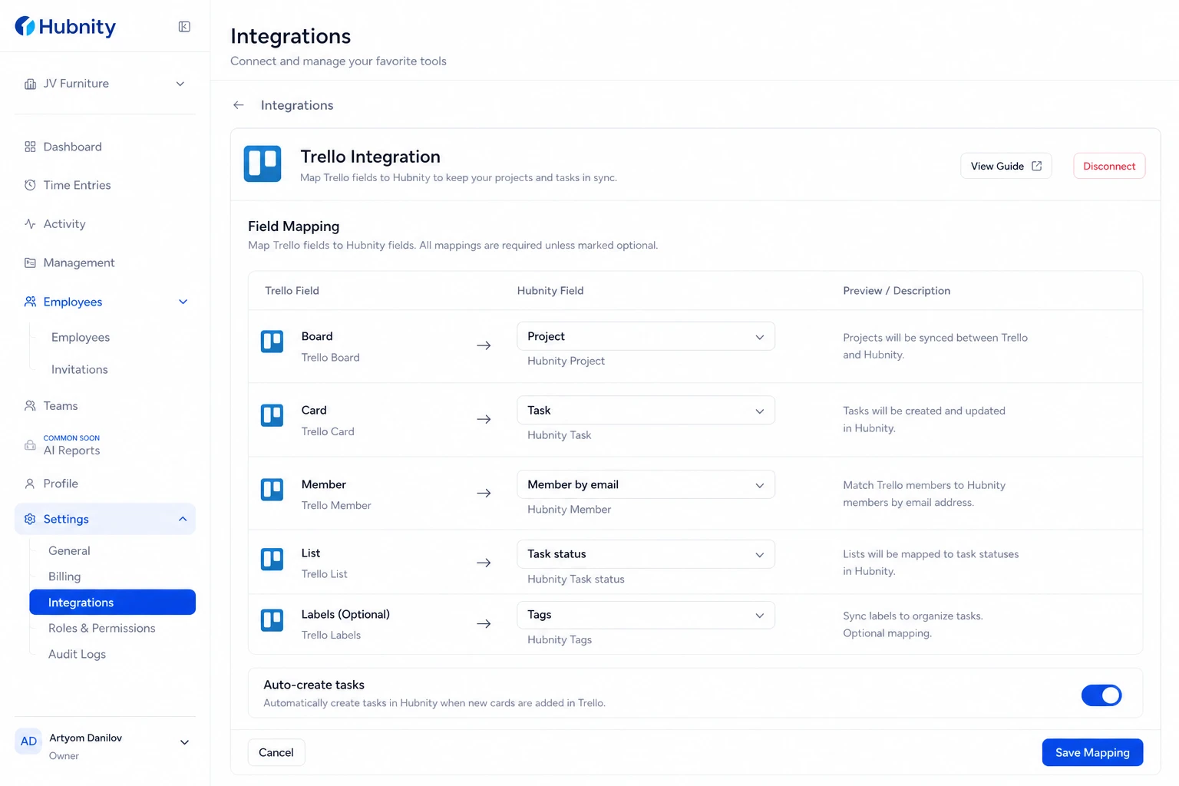Click the Profile person icon

[30, 484]
